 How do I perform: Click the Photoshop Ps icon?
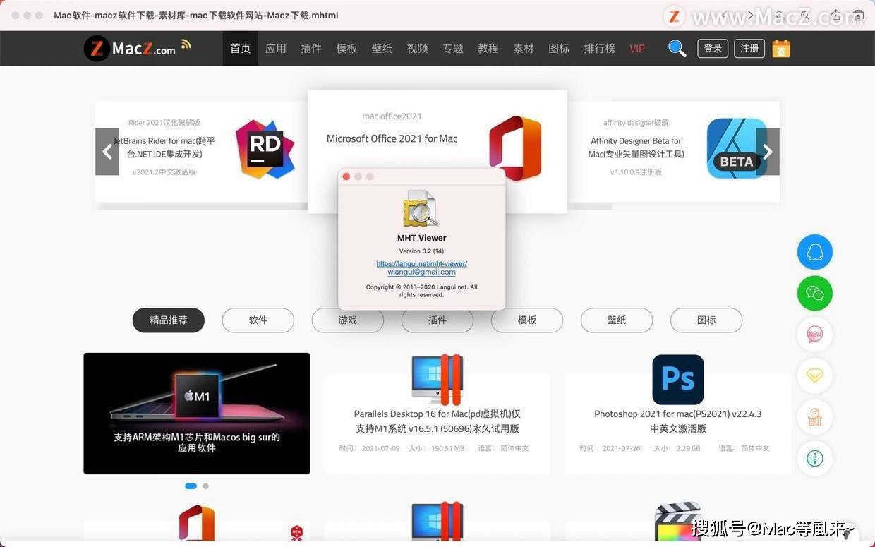pos(677,380)
